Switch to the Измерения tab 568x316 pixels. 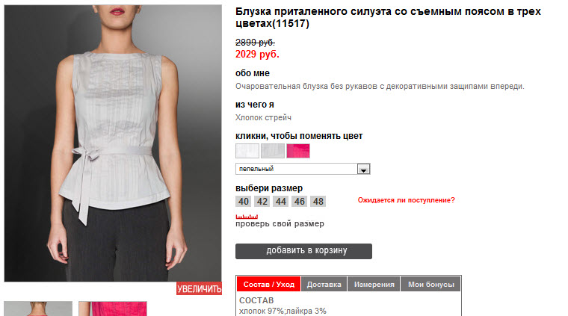(374, 284)
